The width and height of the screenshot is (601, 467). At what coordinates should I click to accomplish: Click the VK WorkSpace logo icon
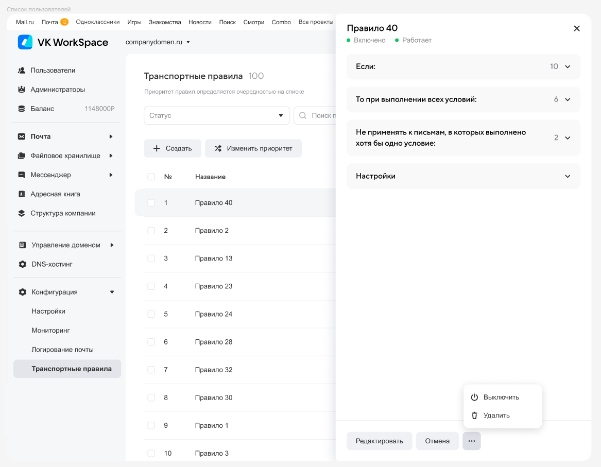(25, 42)
